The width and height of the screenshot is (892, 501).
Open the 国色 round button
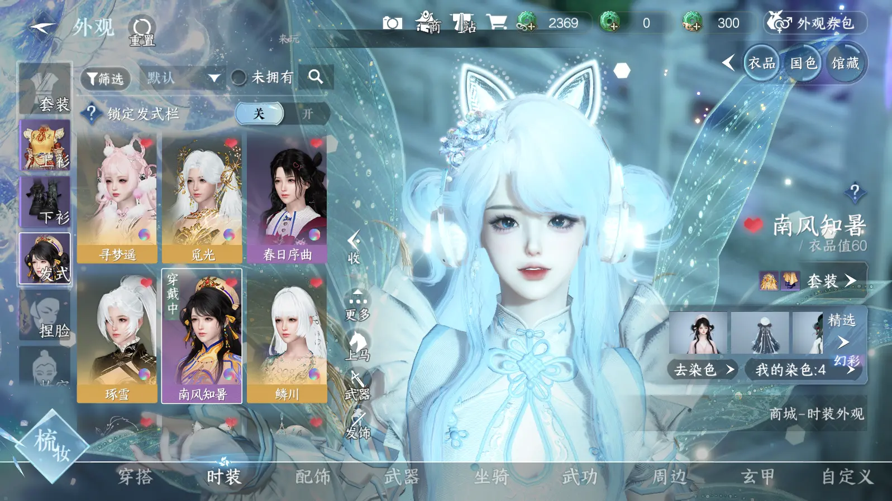[x=804, y=63]
